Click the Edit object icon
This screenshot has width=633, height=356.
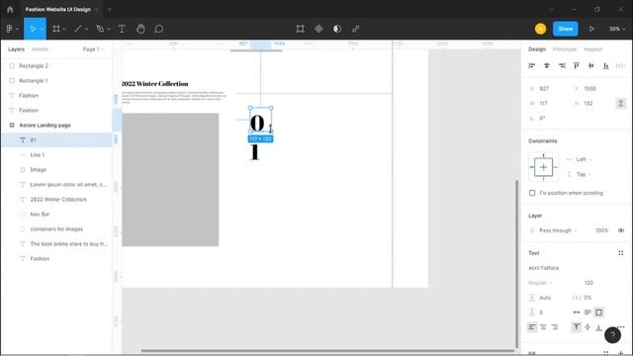coord(300,29)
